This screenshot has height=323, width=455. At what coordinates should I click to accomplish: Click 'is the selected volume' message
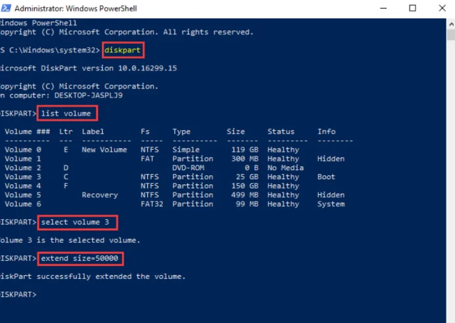(88, 240)
